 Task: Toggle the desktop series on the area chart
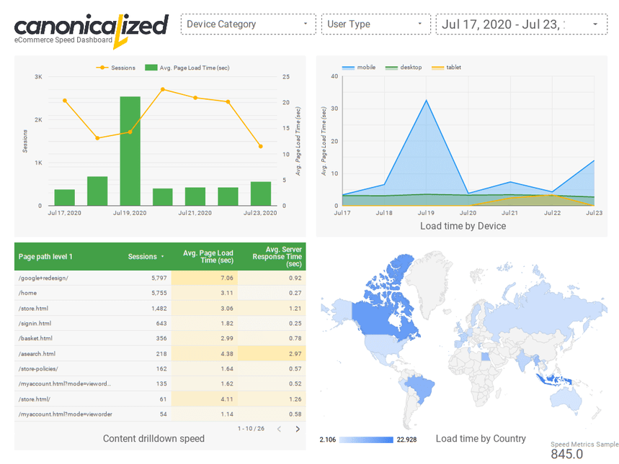(404, 66)
